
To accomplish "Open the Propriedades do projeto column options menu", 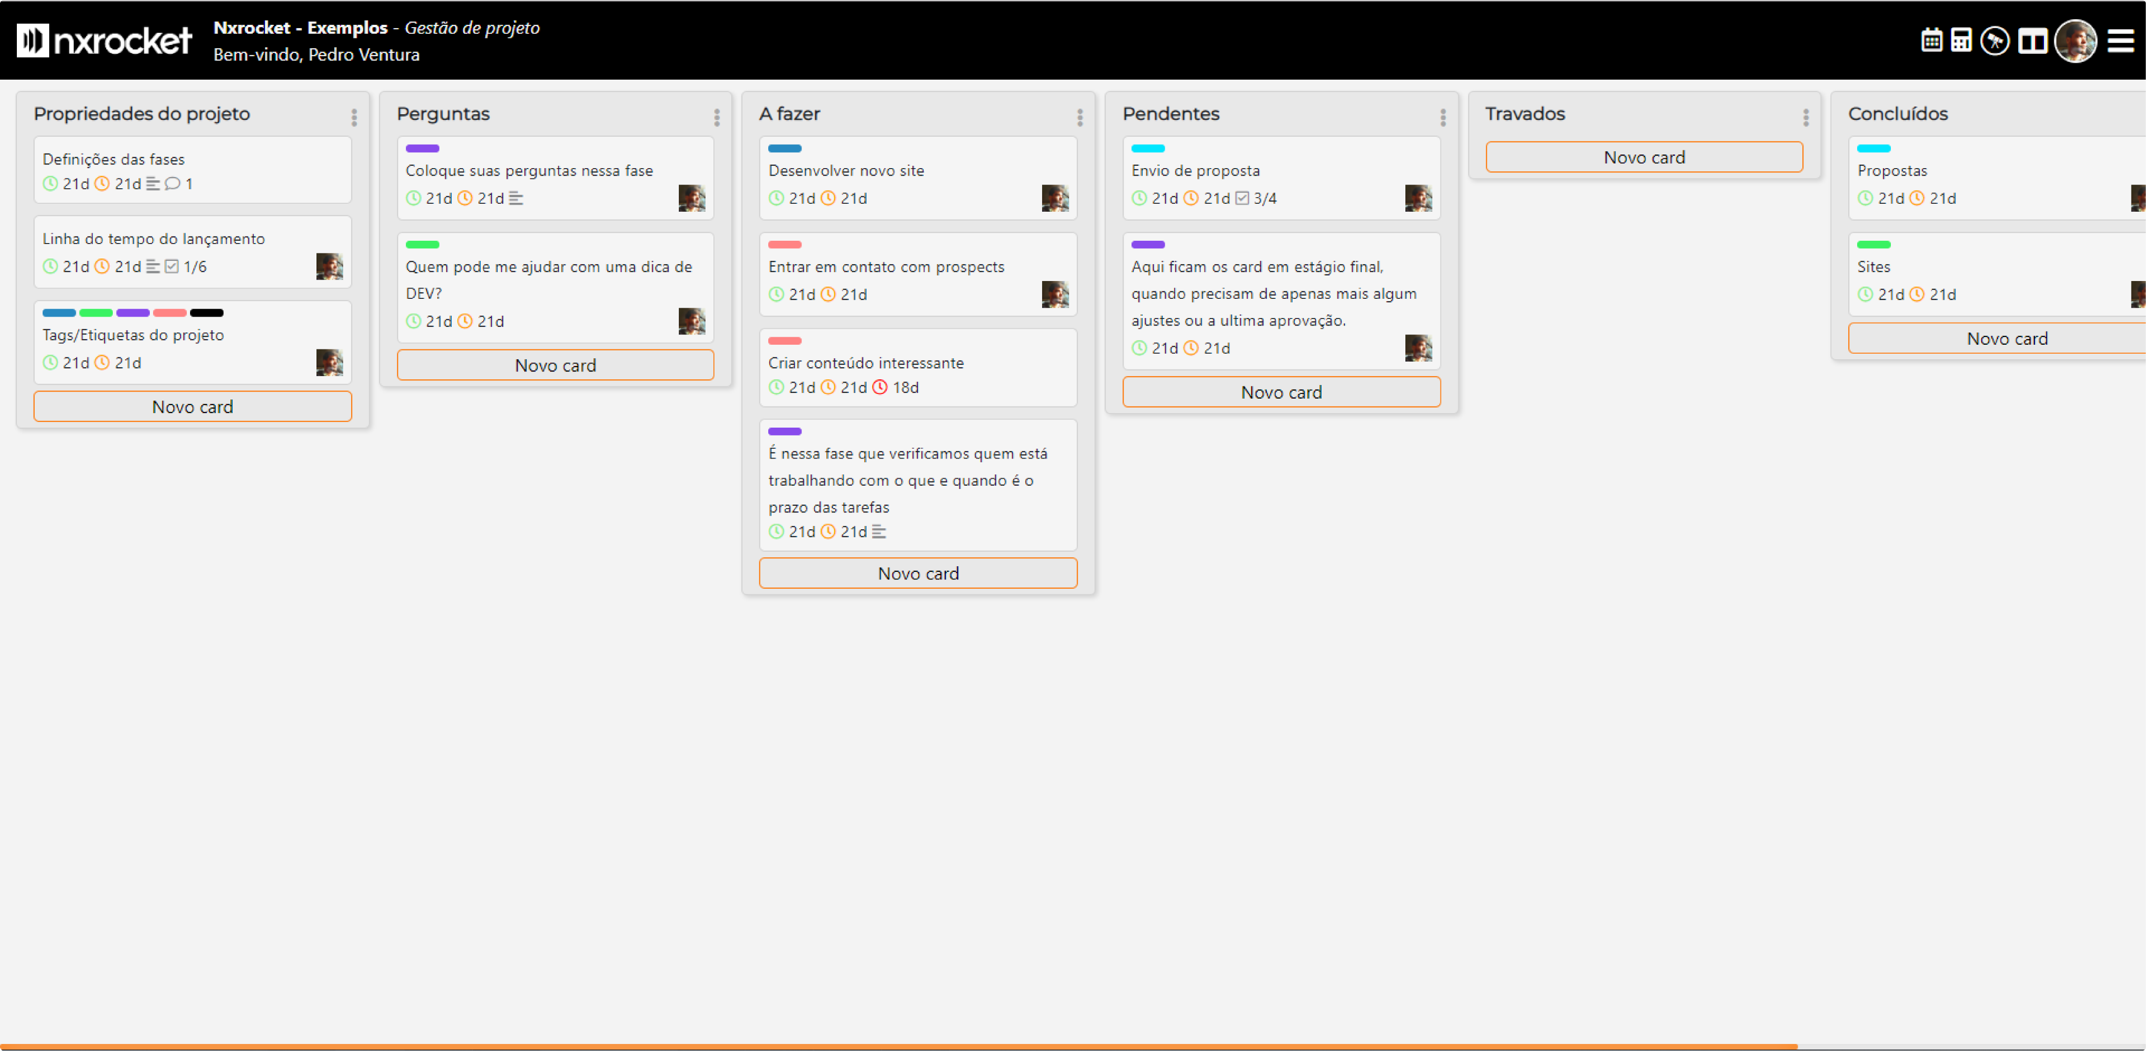I will click(x=354, y=117).
